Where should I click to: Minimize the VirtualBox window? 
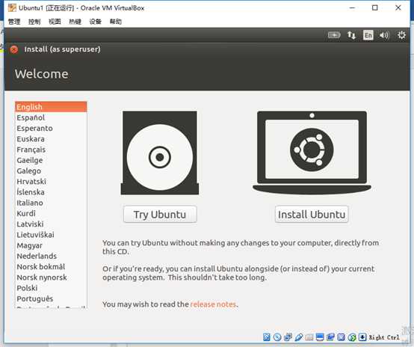pos(352,7)
